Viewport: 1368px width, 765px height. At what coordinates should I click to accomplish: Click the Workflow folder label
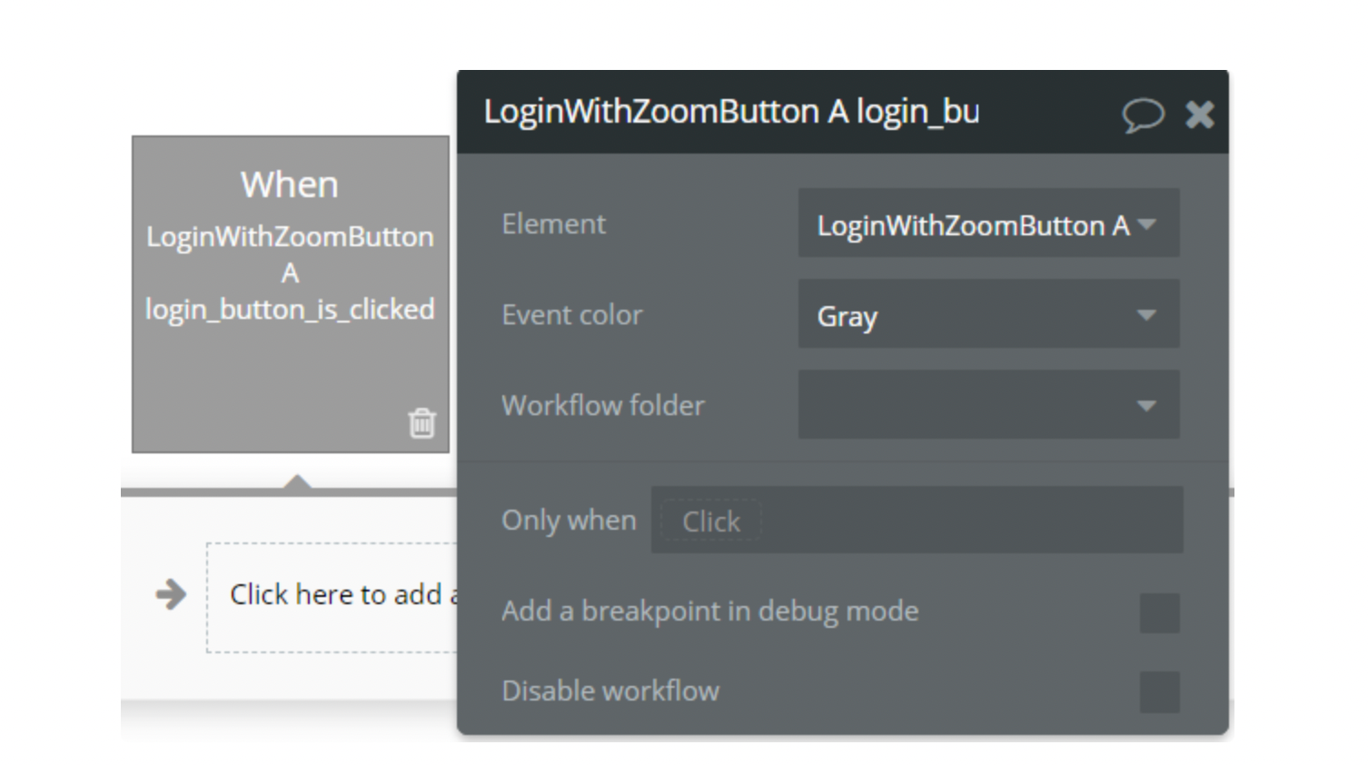click(602, 405)
